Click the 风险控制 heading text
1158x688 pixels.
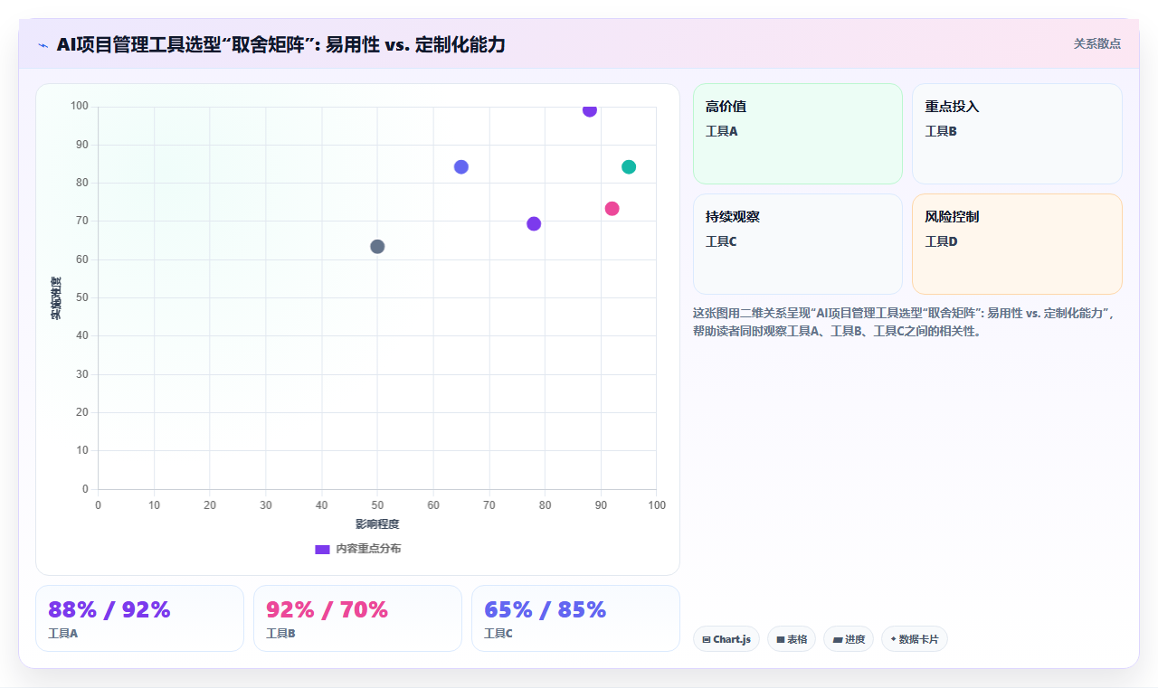[x=952, y=217]
